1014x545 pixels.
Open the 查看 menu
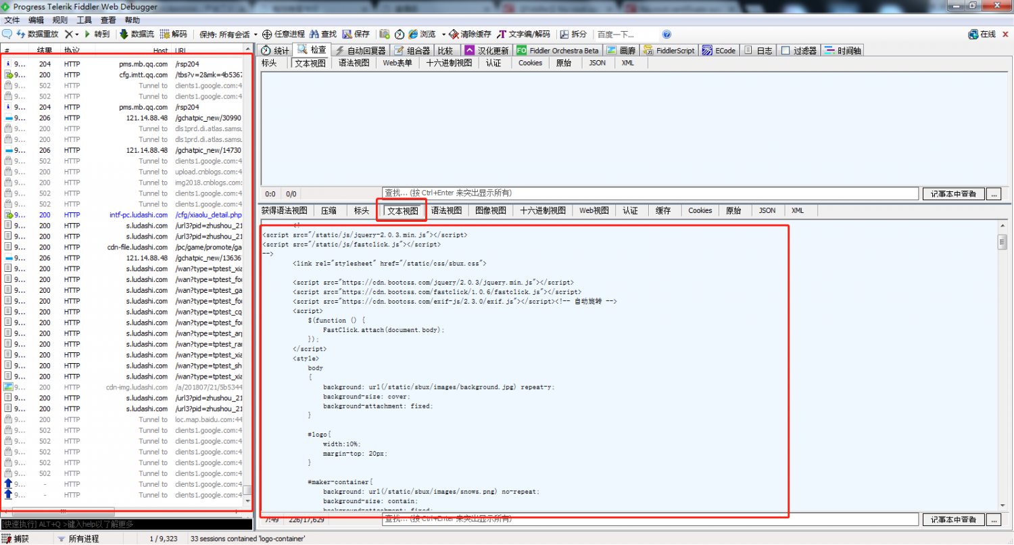tap(108, 20)
